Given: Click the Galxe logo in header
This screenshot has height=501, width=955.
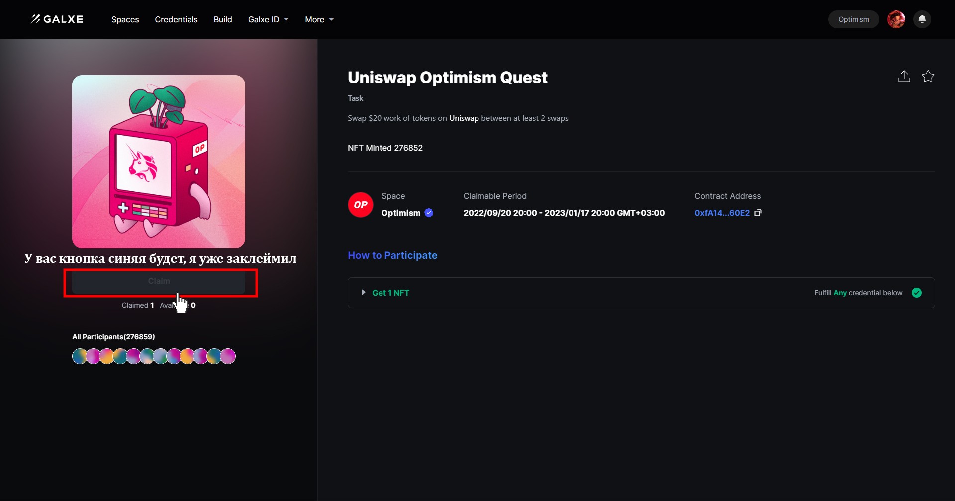Looking at the screenshot, I should [57, 19].
